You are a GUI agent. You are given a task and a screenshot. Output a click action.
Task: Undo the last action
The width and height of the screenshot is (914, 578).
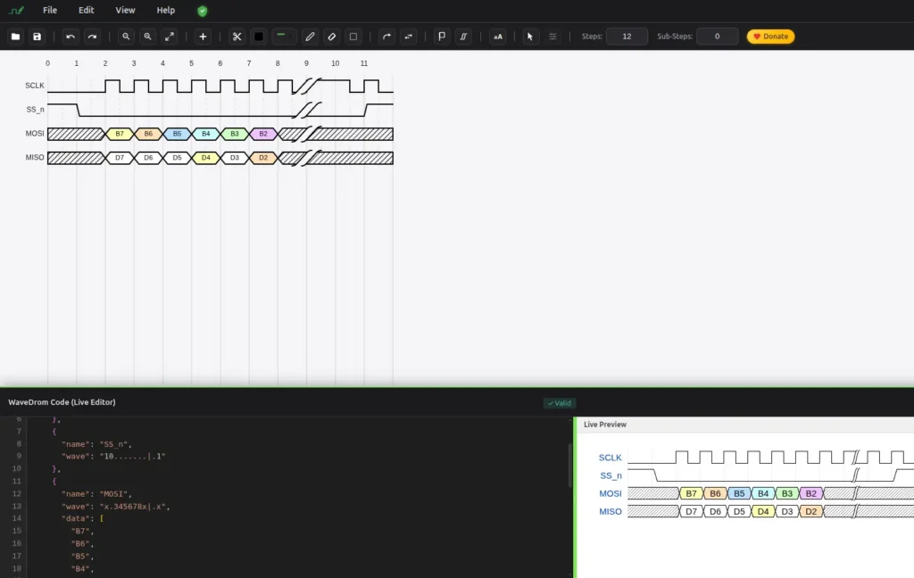(71, 37)
